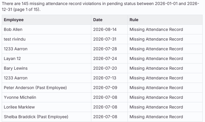Select the Bary Lewins employee cell

pyautogui.click(x=47, y=68)
